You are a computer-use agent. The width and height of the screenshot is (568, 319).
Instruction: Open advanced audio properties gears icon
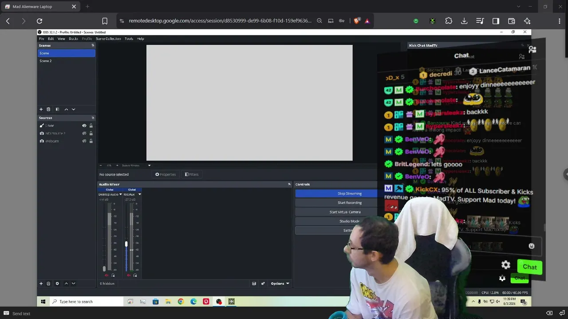tap(263, 284)
